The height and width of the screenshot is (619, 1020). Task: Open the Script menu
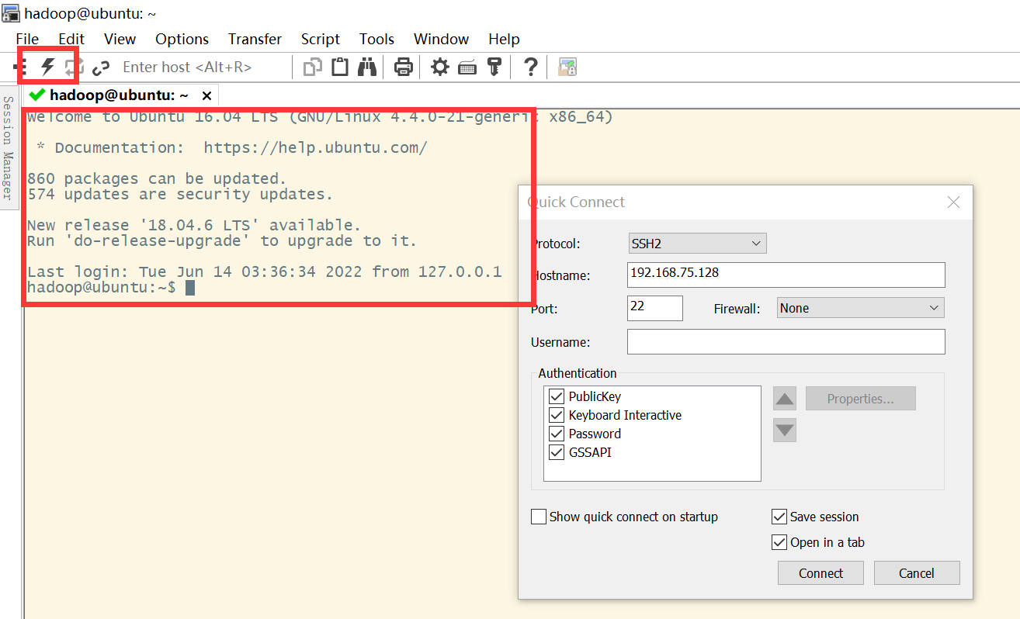(x=321, y=39)
